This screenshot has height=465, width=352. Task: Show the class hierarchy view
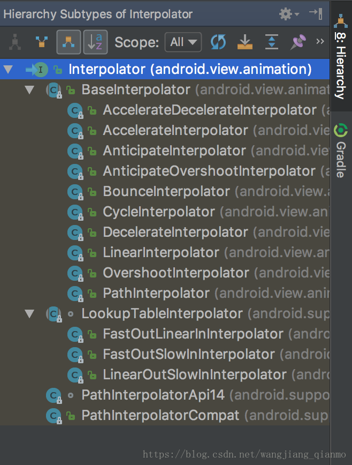[15, 42]
